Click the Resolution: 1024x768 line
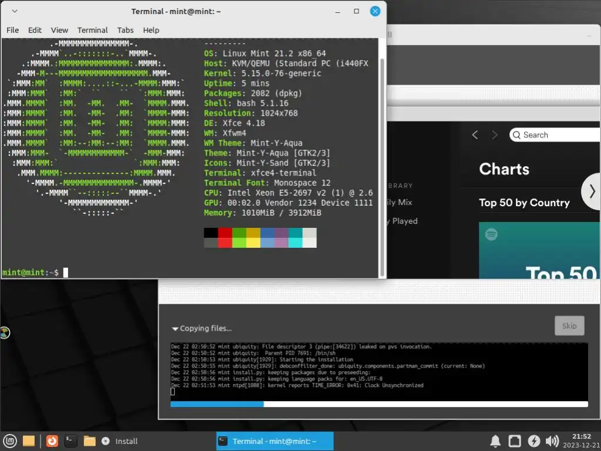 pyautogui.click(x=251, y=113)
